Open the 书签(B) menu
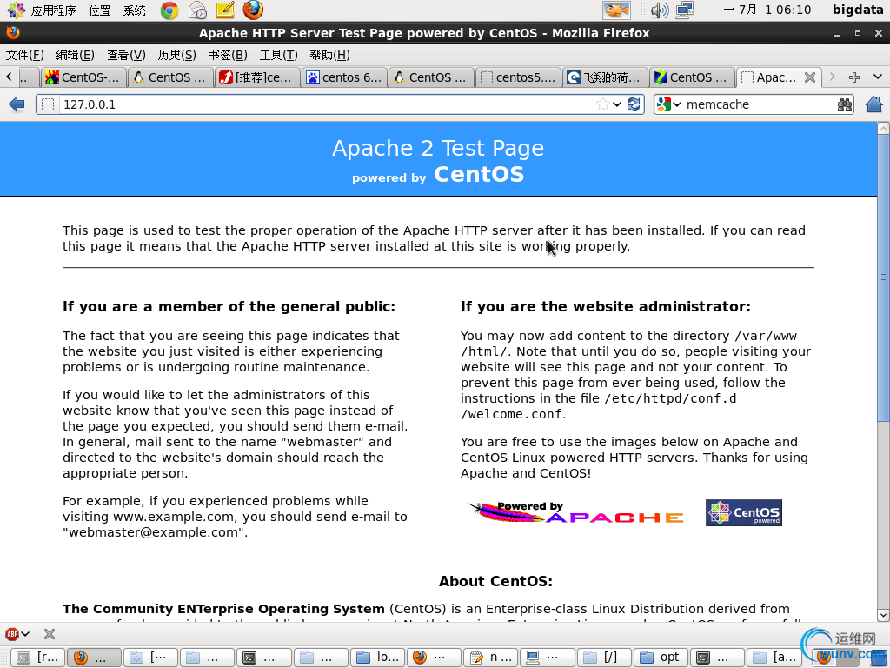This screenshot has width=890, height=668. point(228,55)
